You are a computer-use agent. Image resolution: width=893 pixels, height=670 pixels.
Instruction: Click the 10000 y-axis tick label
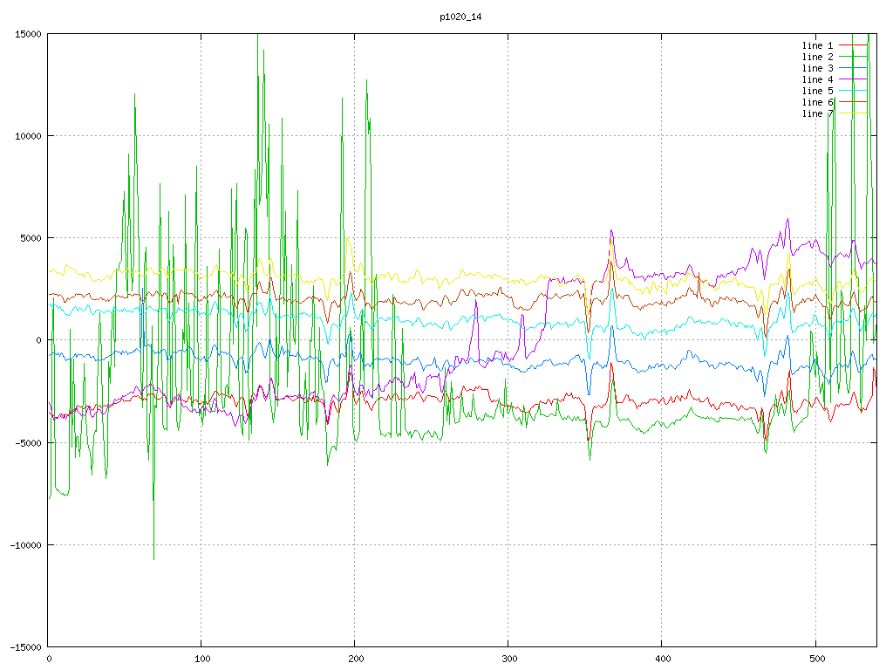27,136
